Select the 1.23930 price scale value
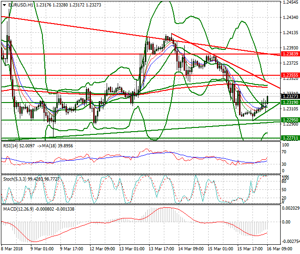 click(x=290, y=48)
